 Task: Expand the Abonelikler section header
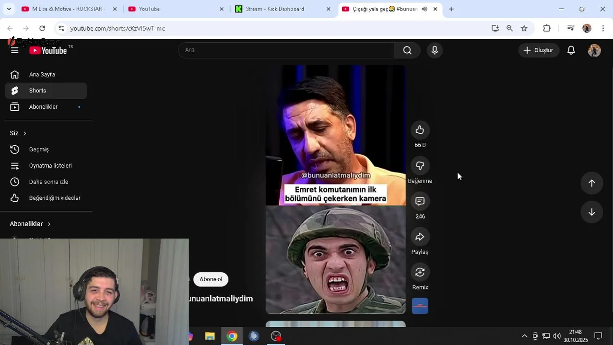click(x=30, y=224)
